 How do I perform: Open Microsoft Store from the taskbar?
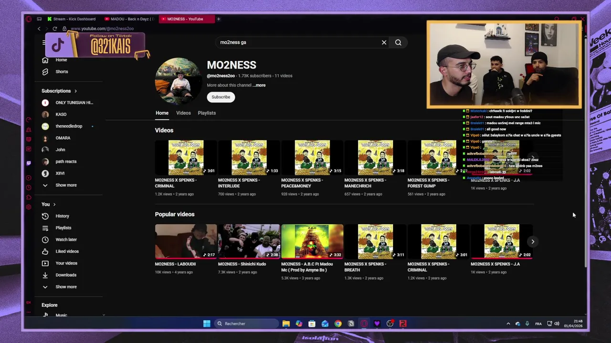pos(312,323)
